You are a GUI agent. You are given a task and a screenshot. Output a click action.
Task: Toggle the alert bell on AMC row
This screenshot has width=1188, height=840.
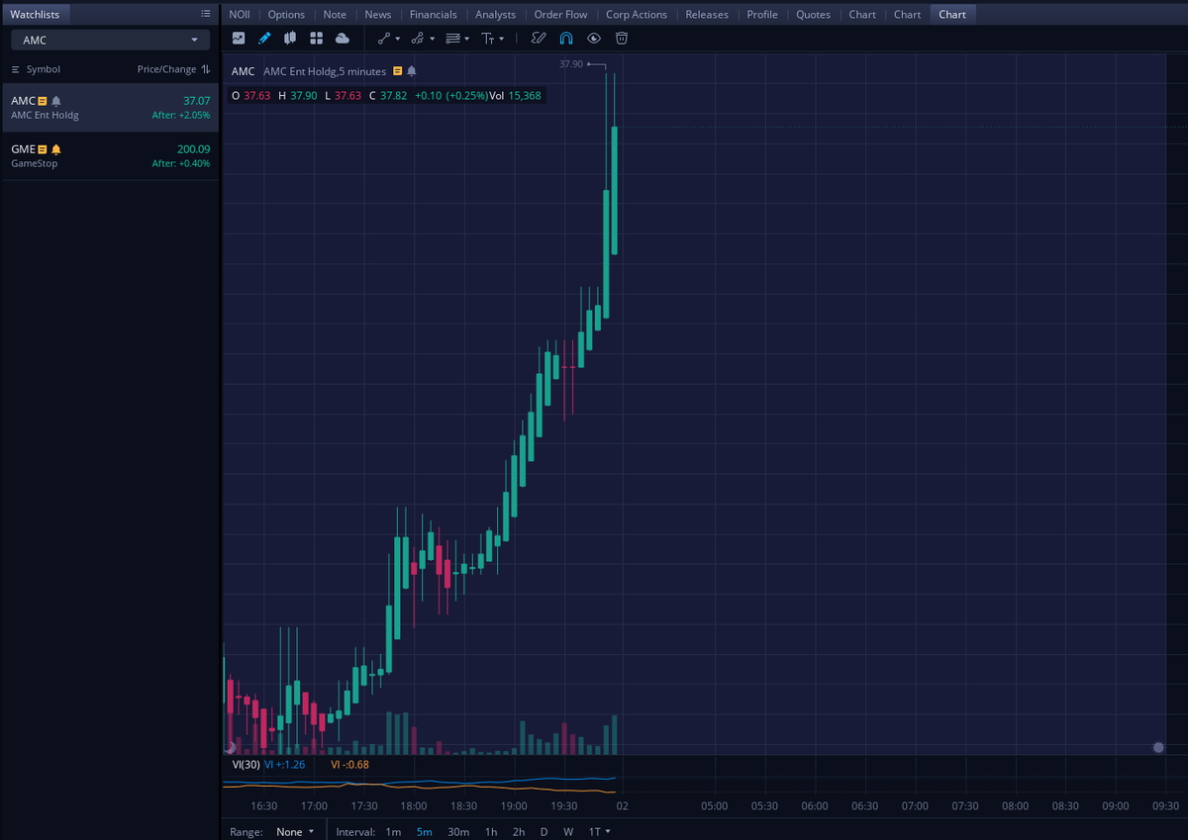pos(56,101)
